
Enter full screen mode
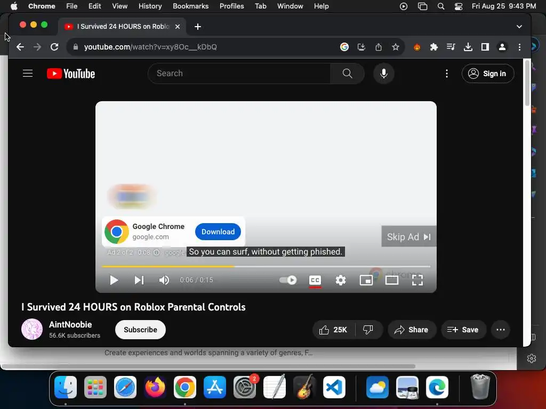click(x=417, y=280)
